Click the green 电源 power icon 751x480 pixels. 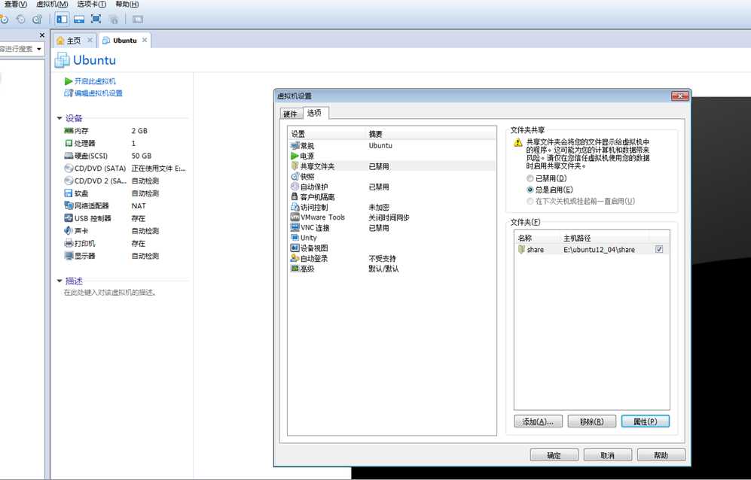click(x=295, y=156)
